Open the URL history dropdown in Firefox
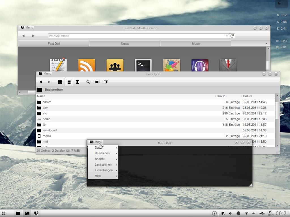Image resolution: width=290 pixels, height=217 pixels. point(227,36)
